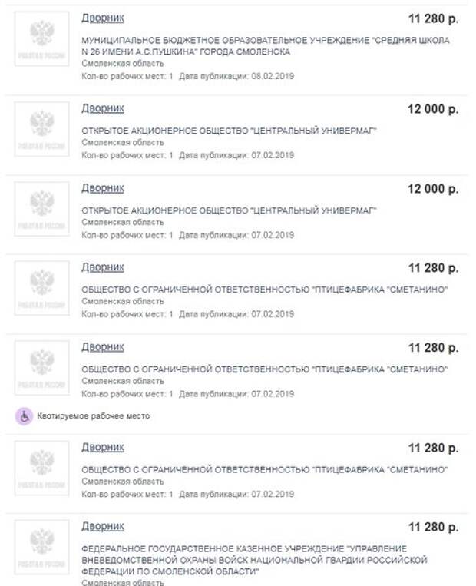Click logo of first Центральный Универмаг listing
This screenshot has height=586, width=476.
41,128
